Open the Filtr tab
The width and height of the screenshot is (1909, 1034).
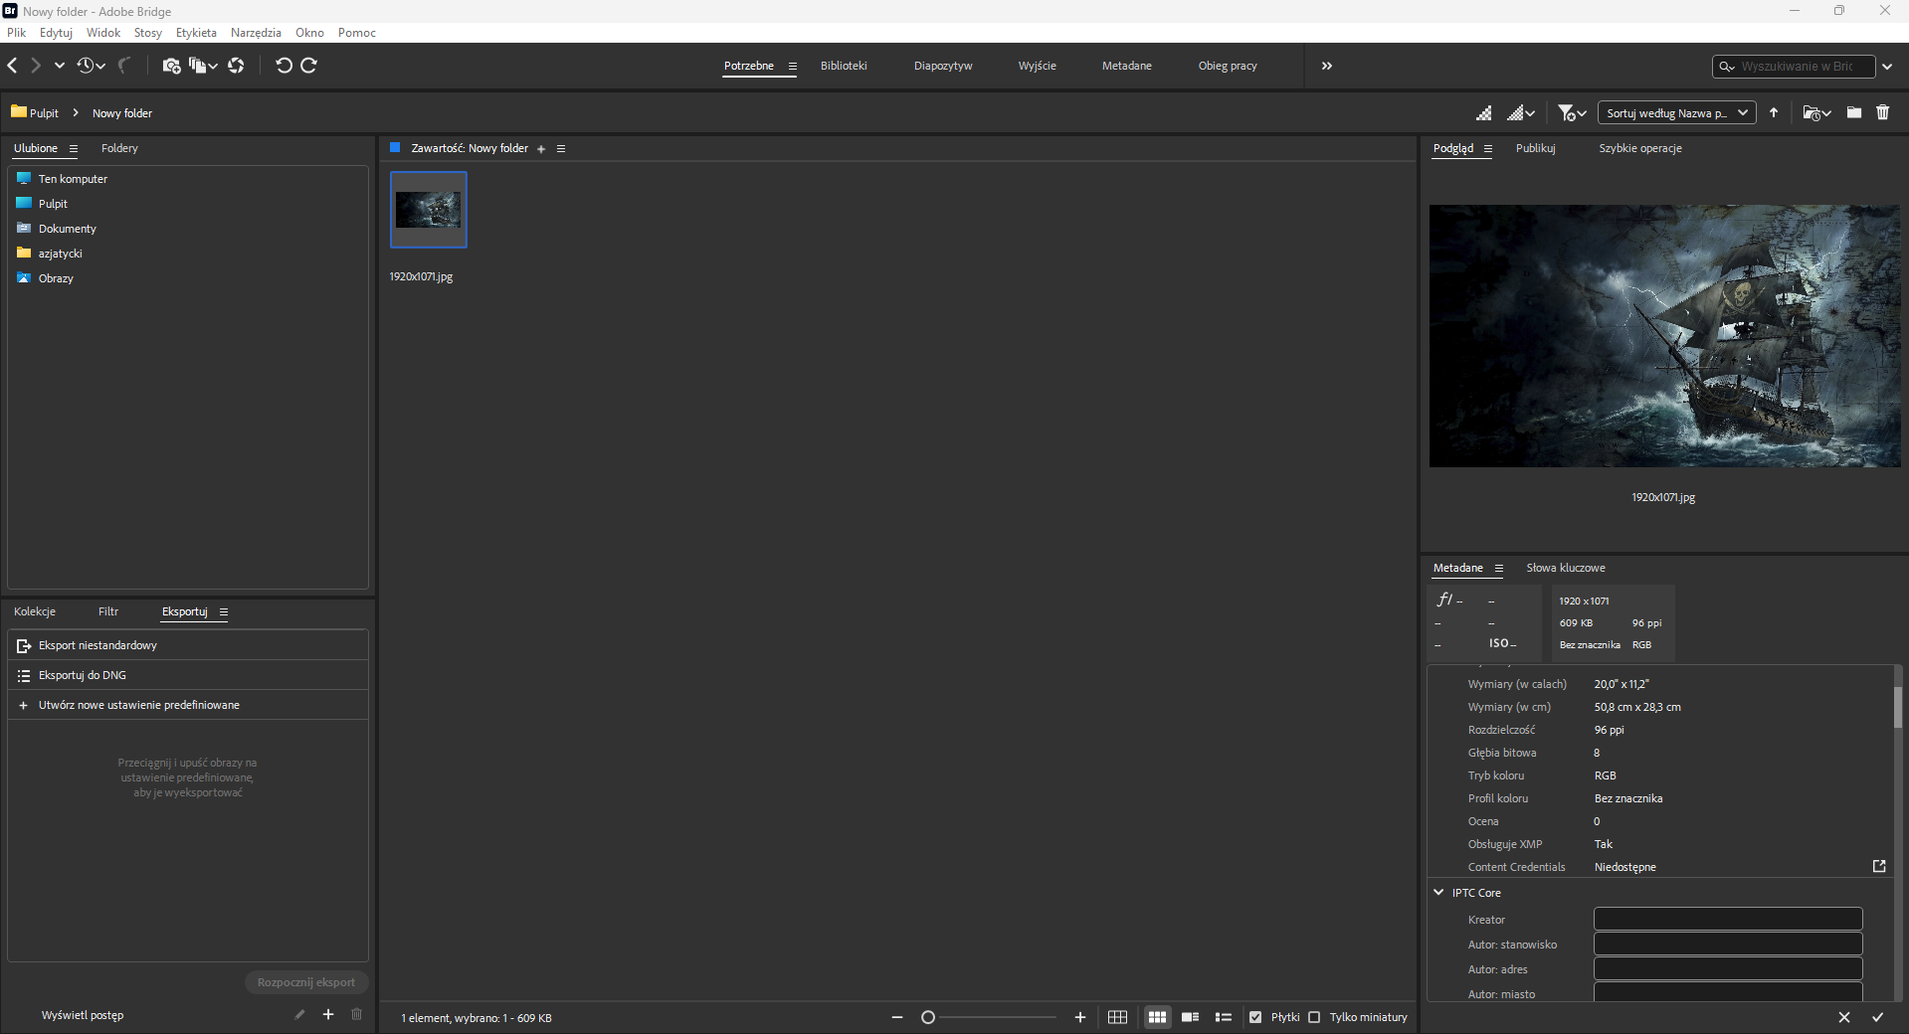(x=108, y=612)
